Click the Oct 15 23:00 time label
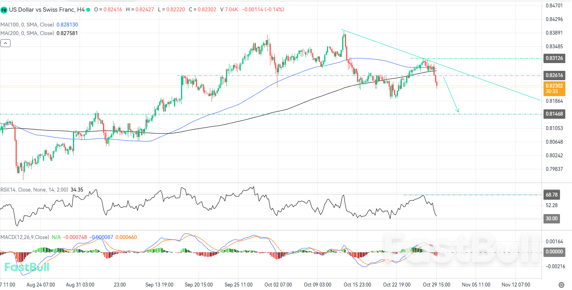This screenshot has height=290, width=572. [357, 285]
